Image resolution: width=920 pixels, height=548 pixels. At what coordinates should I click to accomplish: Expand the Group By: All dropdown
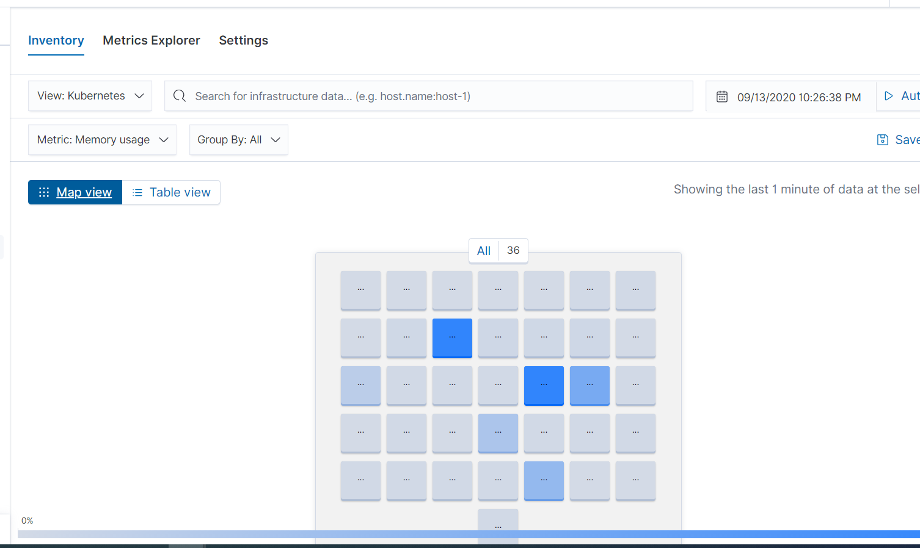(238, 140)
